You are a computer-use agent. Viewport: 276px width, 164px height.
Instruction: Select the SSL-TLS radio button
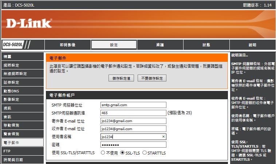tap(122, 153)
